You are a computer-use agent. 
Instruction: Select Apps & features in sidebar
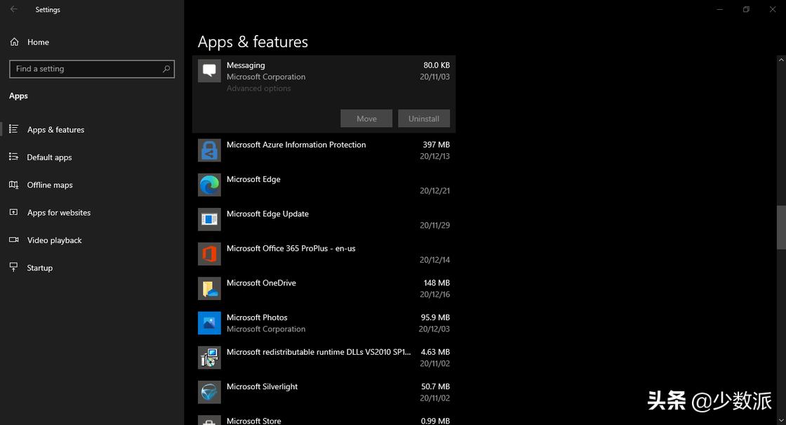(92, 129)
